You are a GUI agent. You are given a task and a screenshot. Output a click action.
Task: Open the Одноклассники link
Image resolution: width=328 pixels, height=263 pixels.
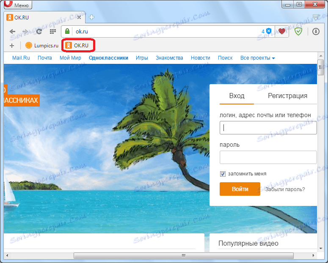108,58
